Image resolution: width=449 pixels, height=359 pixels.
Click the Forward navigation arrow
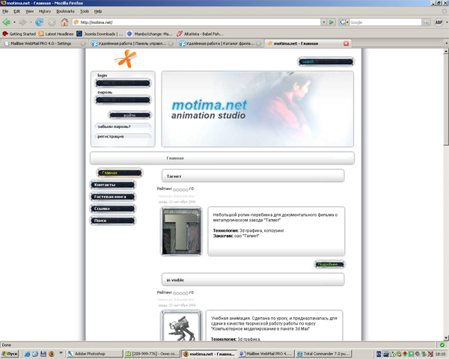(22, 22)
